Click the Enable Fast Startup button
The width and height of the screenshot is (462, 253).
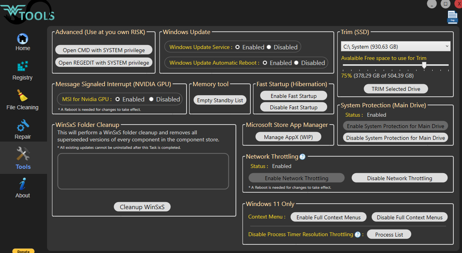(294, 96)
